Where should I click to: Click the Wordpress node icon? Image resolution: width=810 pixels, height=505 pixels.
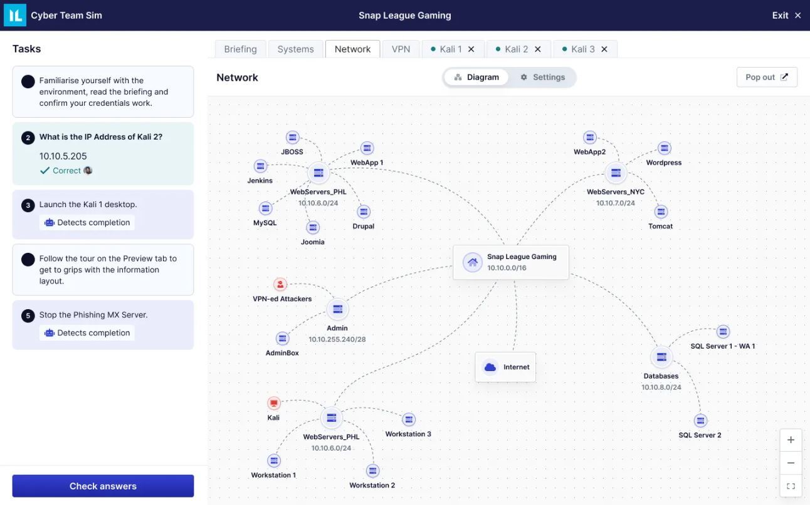tap(664, 148)
